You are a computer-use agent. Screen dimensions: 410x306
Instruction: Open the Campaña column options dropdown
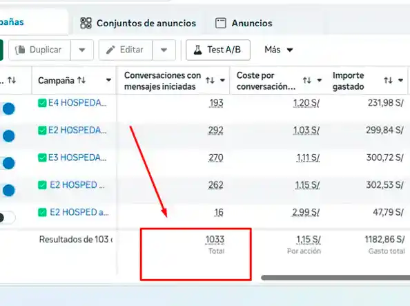108,80
